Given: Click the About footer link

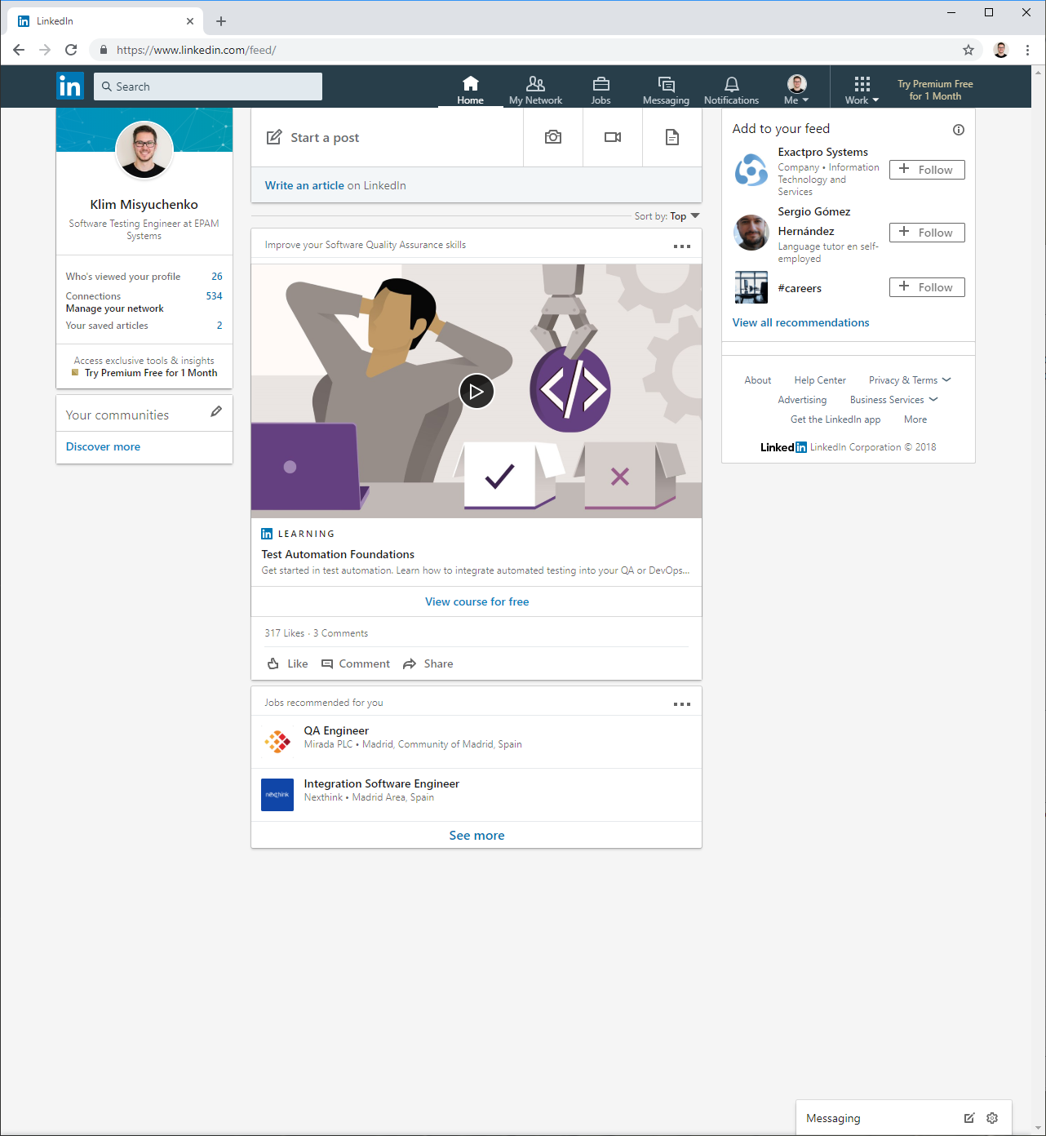Looking at the screenshot, I should coord(757,380).
